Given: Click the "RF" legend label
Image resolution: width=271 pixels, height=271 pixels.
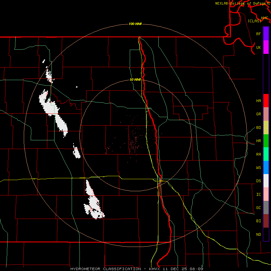Looking at the screenshot, I should pos(258,34).
